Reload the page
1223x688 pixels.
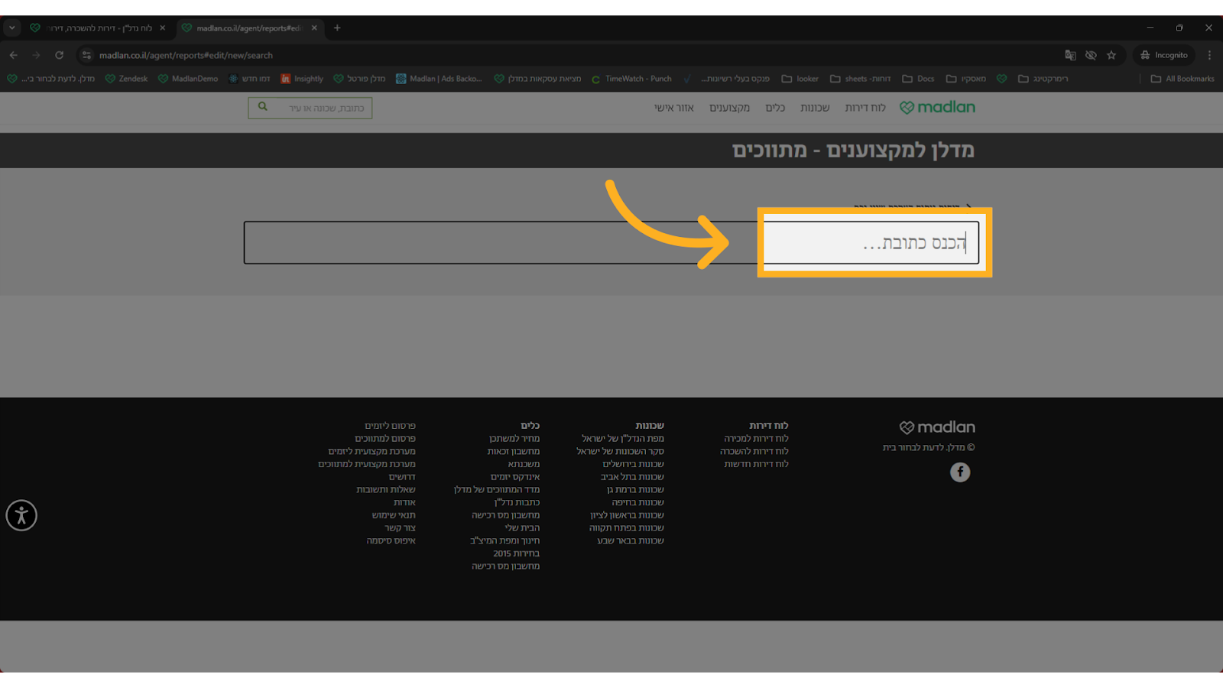coord(59,55)
